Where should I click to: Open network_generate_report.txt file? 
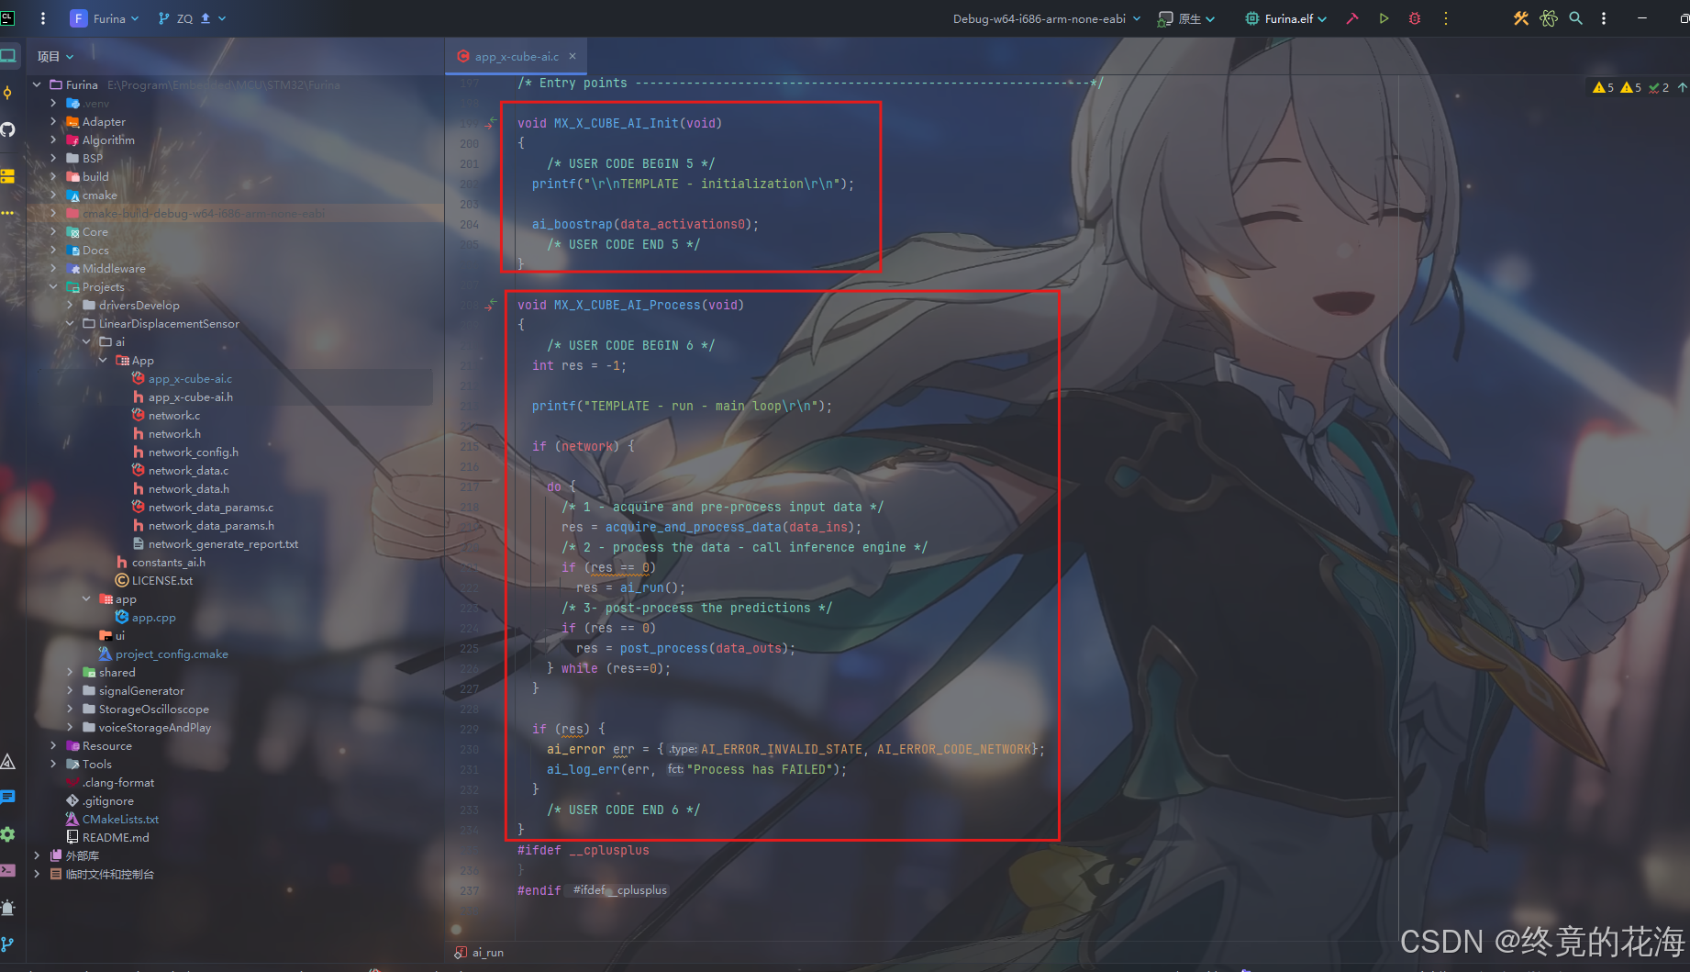[x=223, y=544]
